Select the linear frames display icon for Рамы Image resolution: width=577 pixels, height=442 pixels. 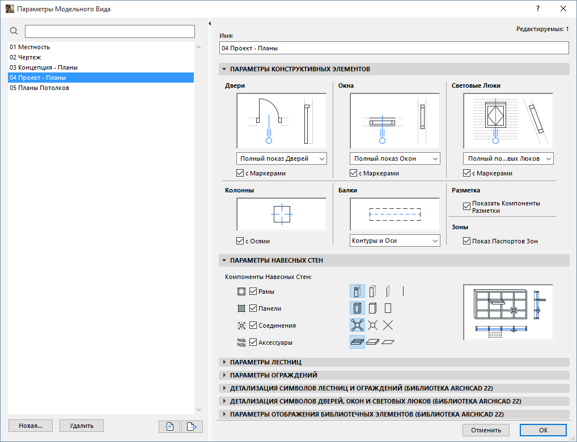click(404, 291)
